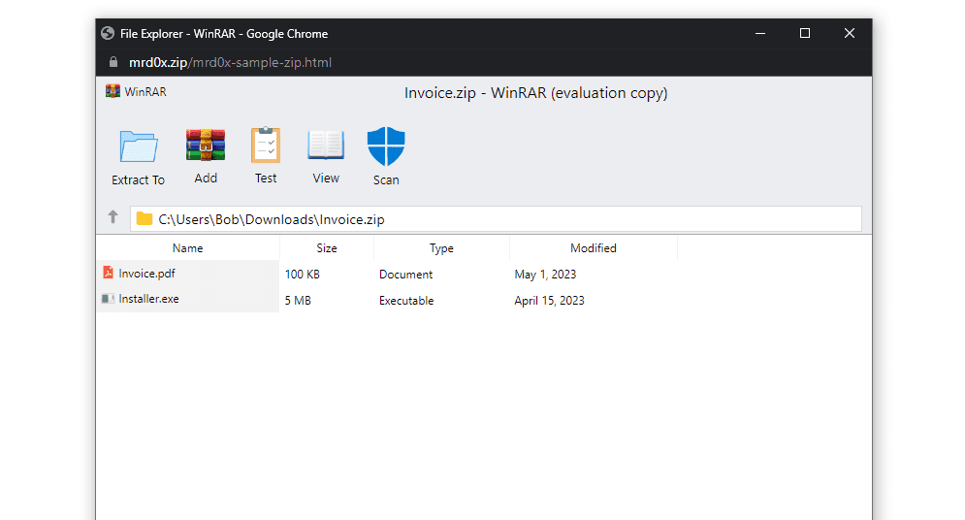Sort by Modified column header
Viewport: 965px width, 520px height.
pos(593,248)
